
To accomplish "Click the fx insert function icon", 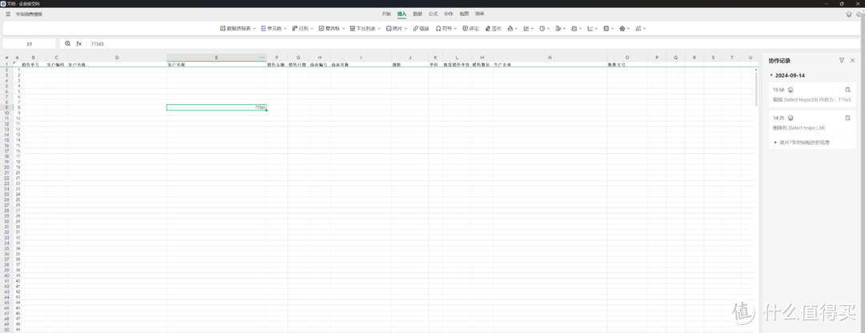I will pyautogui.click(x=78, y=43).
